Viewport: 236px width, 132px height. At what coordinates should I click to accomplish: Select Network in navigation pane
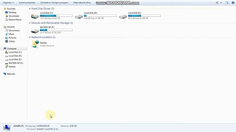pyautogui.click(x=11, y=74)
